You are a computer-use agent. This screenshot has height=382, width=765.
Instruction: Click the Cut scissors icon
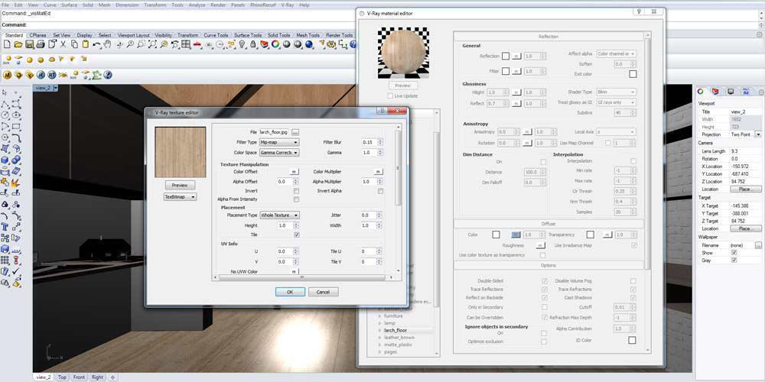click(63, 44)
